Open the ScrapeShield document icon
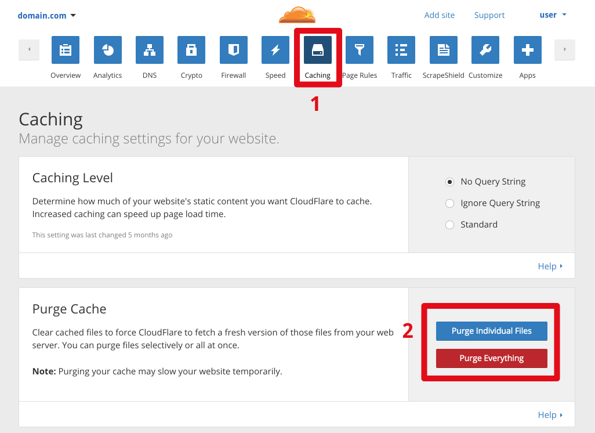The width and height of the screenshot is (595, 433). tap(444, 50)
